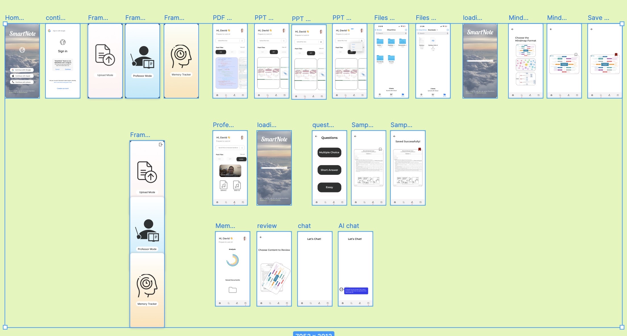This screenshot has height=336, width=627.
Task: Click the blue AI chat message bubble
Action: pyautogui.click(x=356, y=291)
